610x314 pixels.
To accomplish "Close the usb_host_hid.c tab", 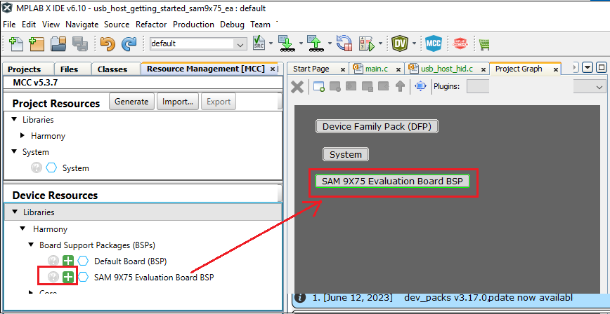I will pos(482,69).
